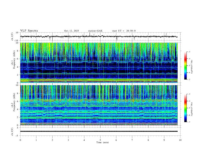Click the lower PSD color scale bar
The width and height of the screenshot is (203, 157).
tap(185, 108)
